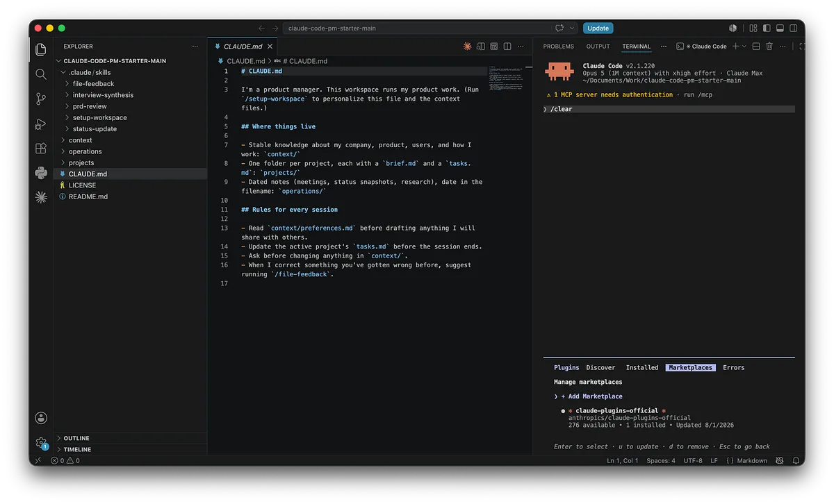Open the Extensions view

tap(41, 149)
